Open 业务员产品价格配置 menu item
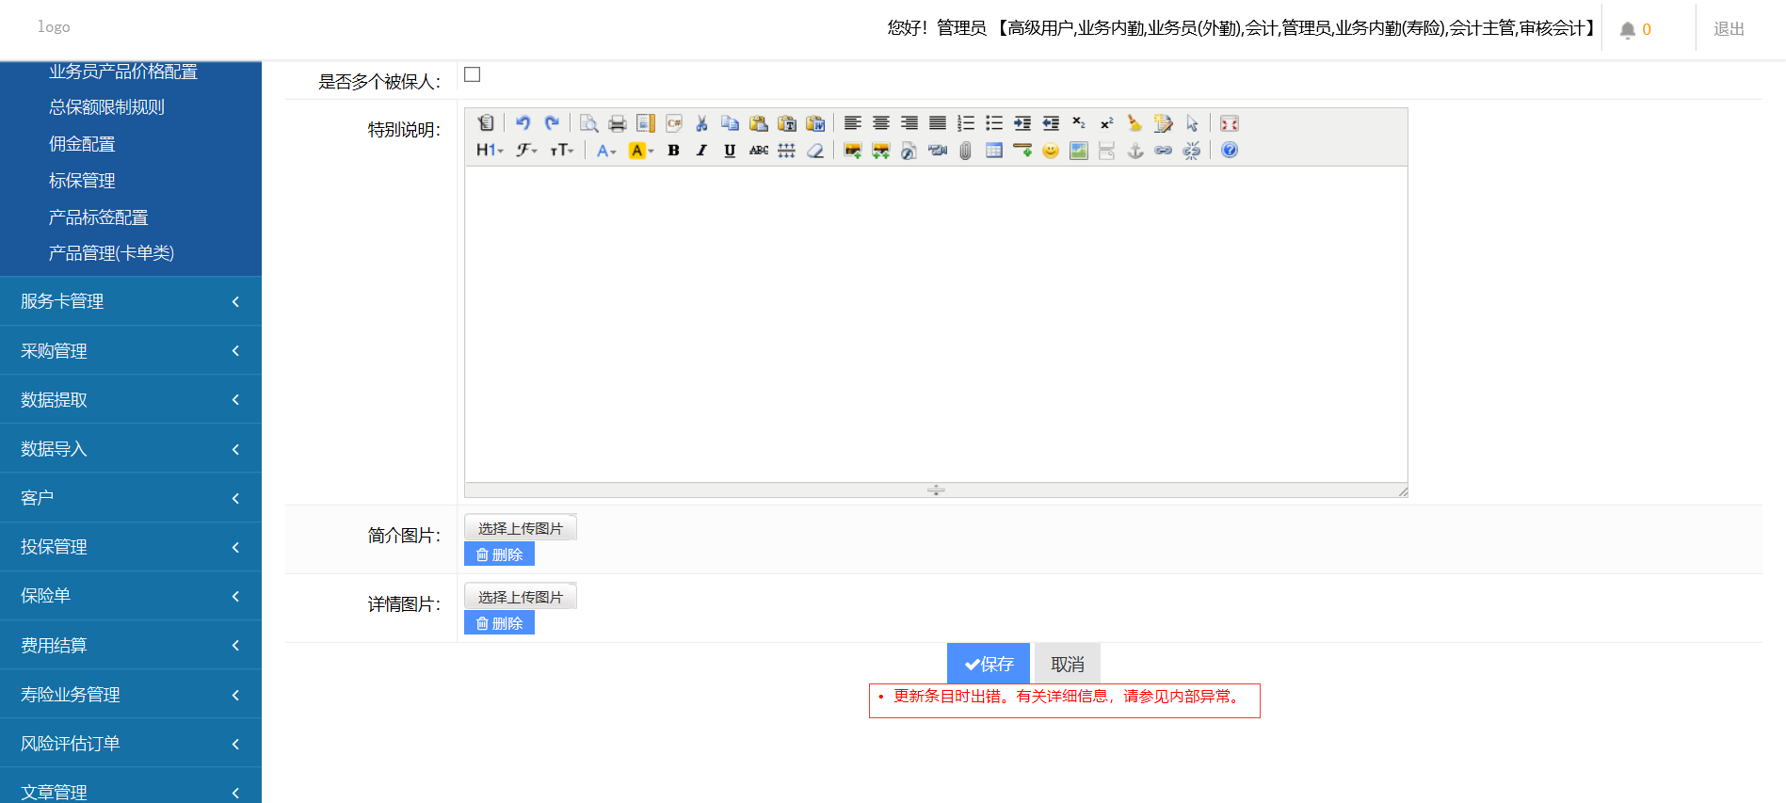 (123, 72)
